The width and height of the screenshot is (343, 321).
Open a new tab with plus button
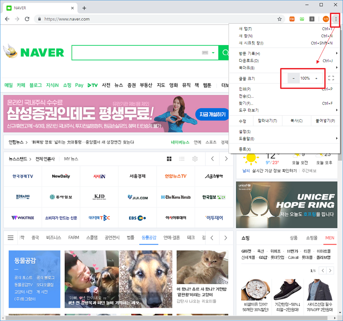(84, 8)
